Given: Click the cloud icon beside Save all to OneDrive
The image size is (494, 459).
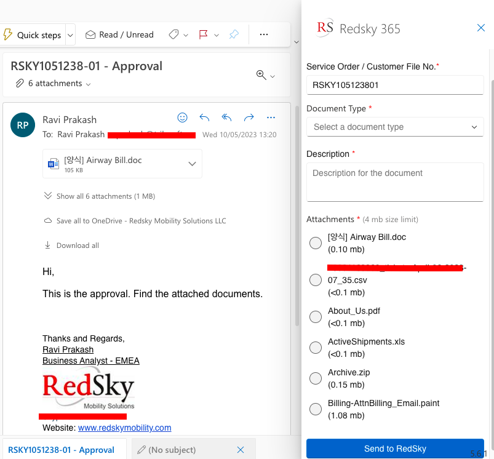Looking at the screenshot, I should tap(48, 220).
